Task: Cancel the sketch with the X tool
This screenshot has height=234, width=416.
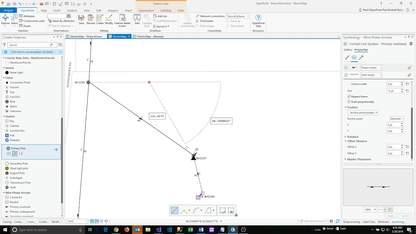Action: [x=231, y=211]
